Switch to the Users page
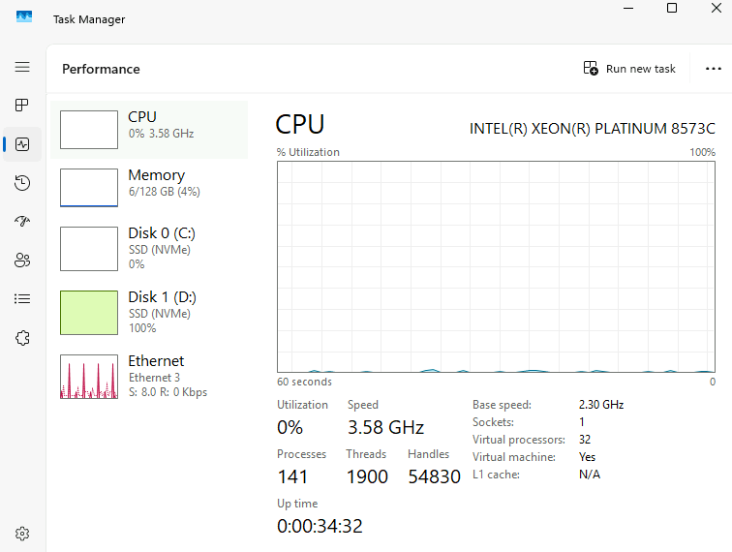The height and width of the screenshot is (552, 732). (x=22, y=260)
